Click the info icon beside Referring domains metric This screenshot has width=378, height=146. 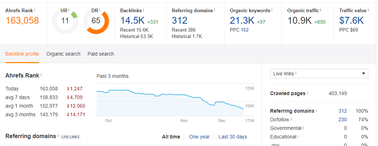214,10
